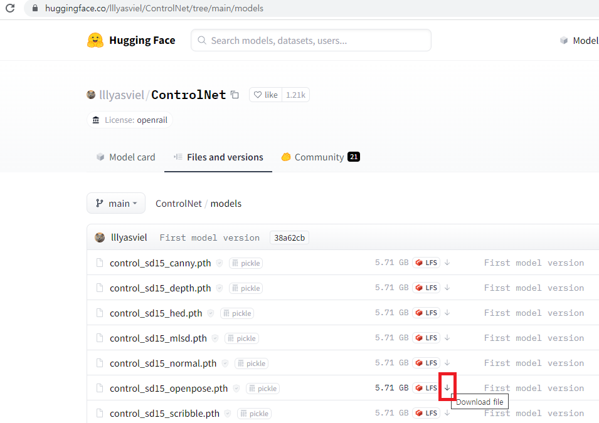This screenshot has width=599, height=423.
Task: Open control_sd15_normal.pth file
Action: coord(163,363)
